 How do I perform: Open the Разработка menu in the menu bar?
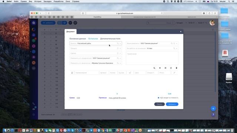pos(59,1)
